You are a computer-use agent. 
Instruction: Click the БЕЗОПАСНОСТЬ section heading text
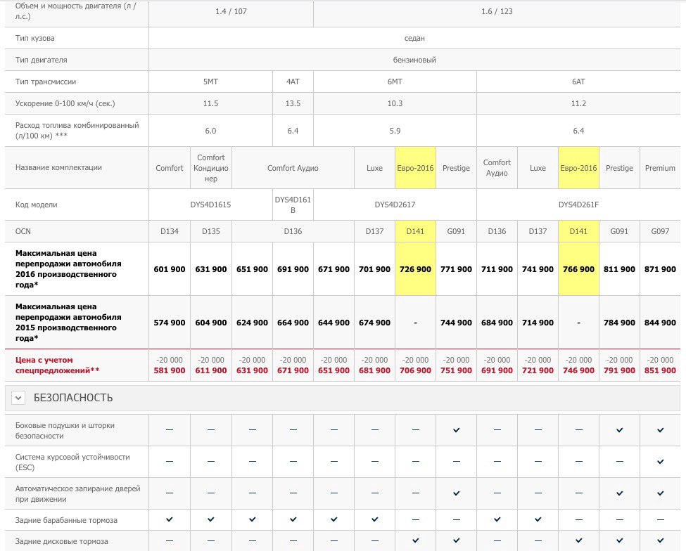click(73, 398)
